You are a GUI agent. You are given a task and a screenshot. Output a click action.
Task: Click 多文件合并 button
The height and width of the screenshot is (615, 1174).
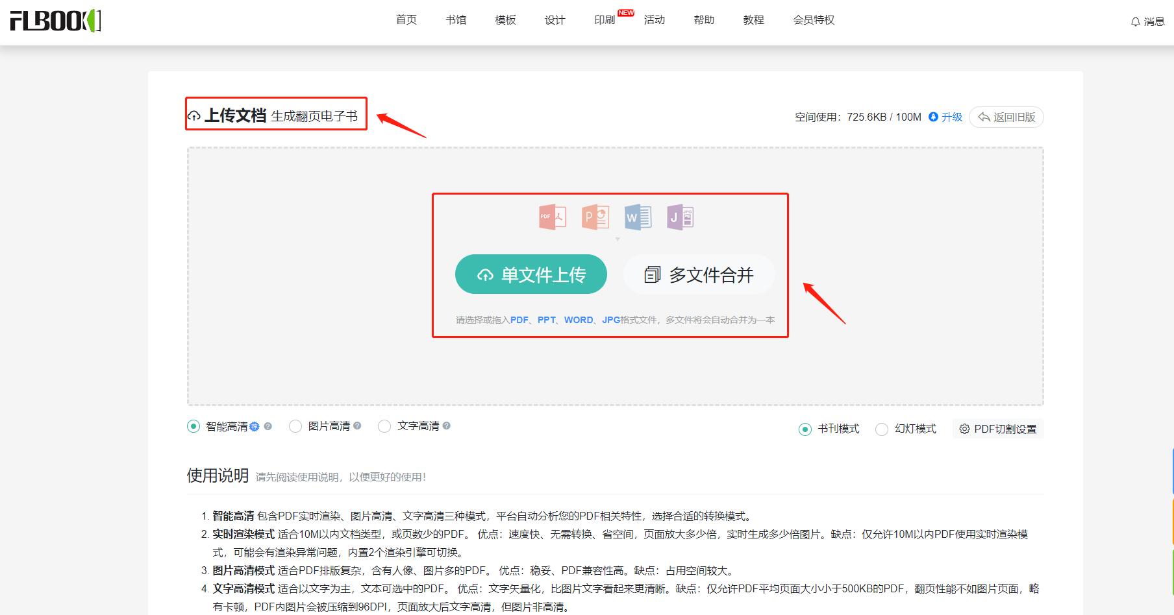699,274
